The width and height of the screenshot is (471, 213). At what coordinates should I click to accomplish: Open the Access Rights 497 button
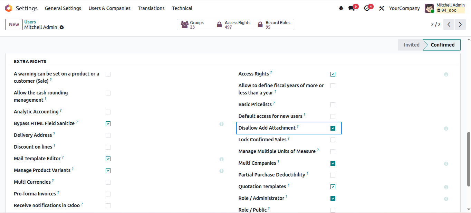[x=233, y=24]
